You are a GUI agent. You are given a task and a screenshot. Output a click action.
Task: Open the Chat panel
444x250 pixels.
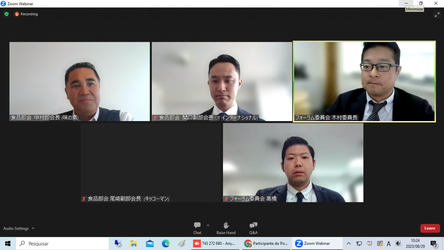(197, 227)
